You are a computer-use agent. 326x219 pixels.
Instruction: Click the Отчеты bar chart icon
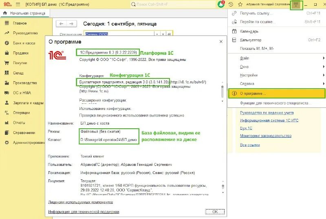[7, 123]
